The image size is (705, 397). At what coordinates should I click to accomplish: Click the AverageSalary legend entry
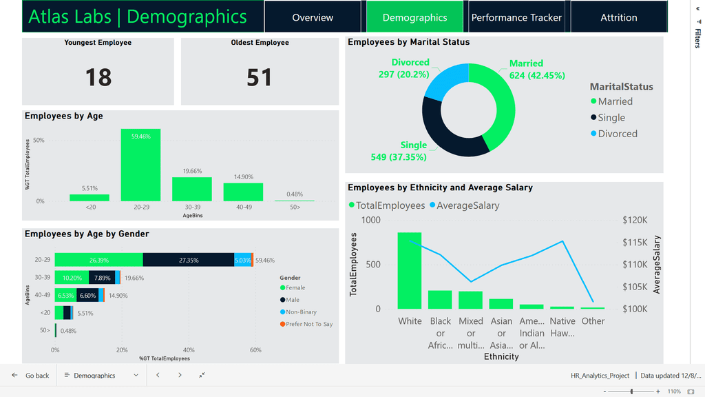point(465,205)
